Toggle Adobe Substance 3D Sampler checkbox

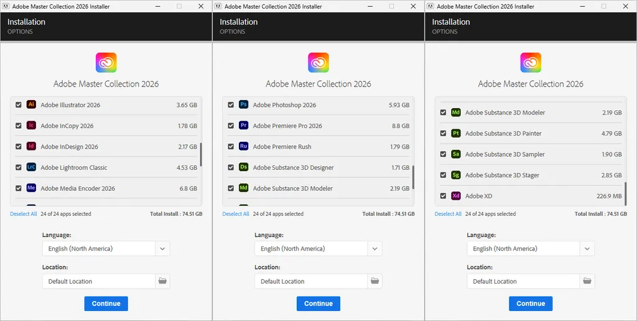[x=443, y=154]
